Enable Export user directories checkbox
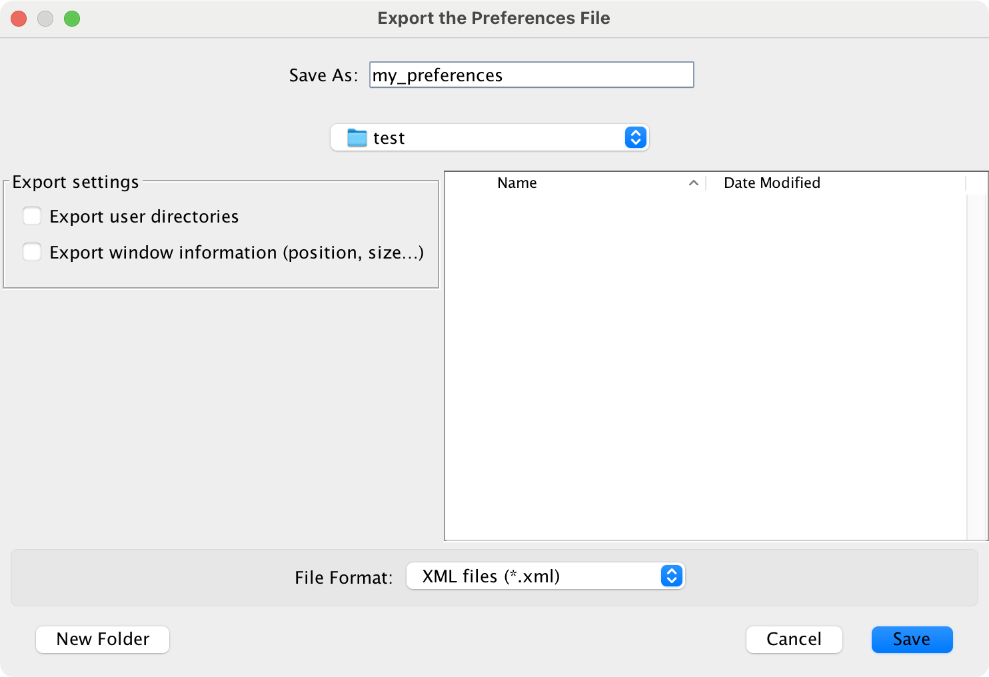Screen dimensions: 989x677 (x=32, y=217)
